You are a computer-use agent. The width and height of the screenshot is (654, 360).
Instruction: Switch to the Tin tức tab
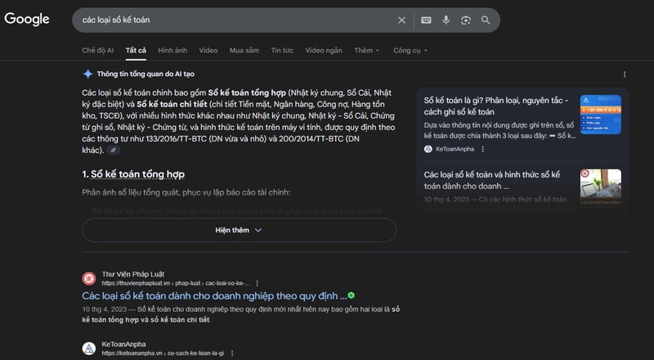(x=282, y=51)
